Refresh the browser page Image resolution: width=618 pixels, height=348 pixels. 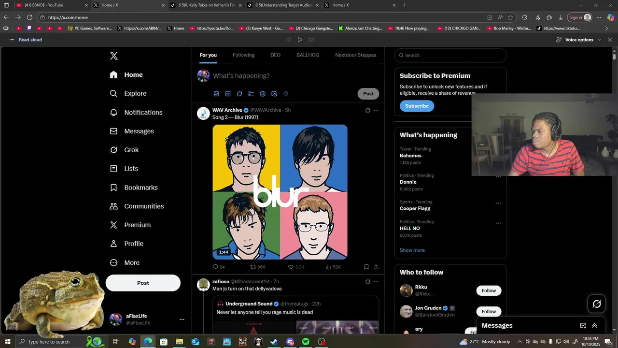point(29,17)
